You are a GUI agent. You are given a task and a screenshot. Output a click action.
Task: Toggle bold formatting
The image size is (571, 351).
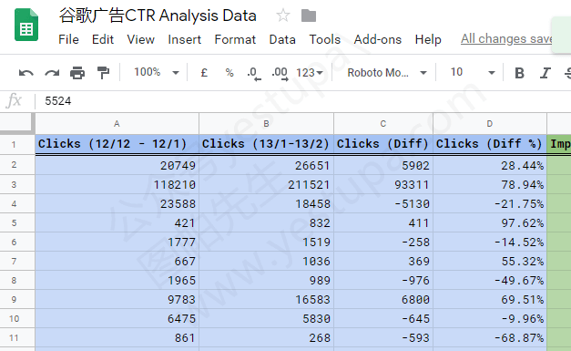(x=519, y=73)
